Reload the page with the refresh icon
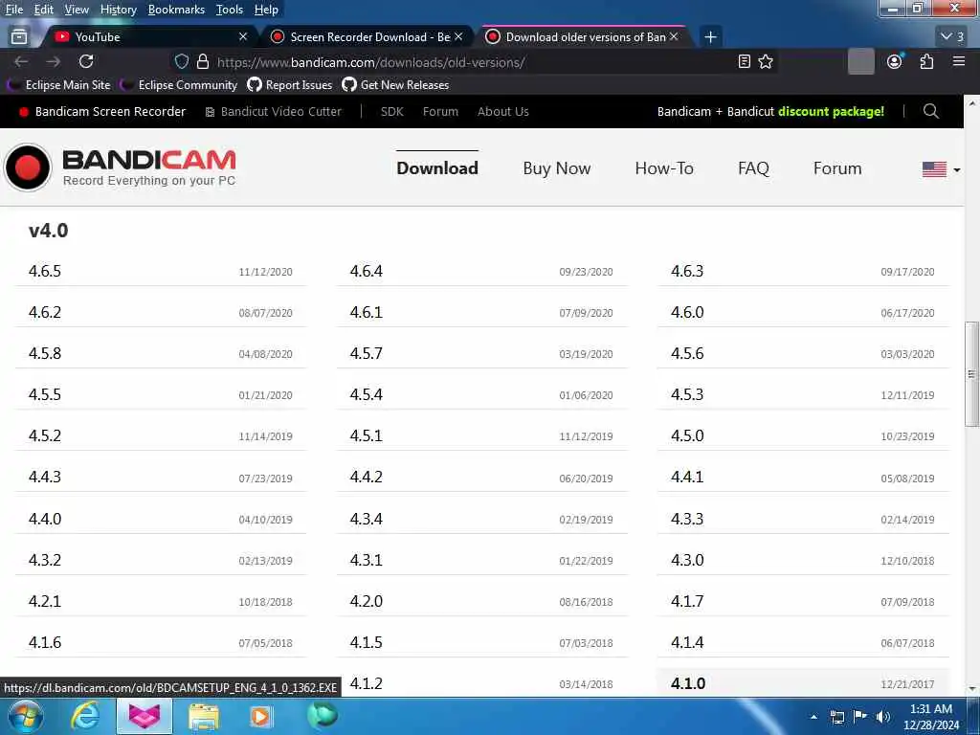This screenshot has height=735, width=980. pyautogui.click(x=86, y=61)
